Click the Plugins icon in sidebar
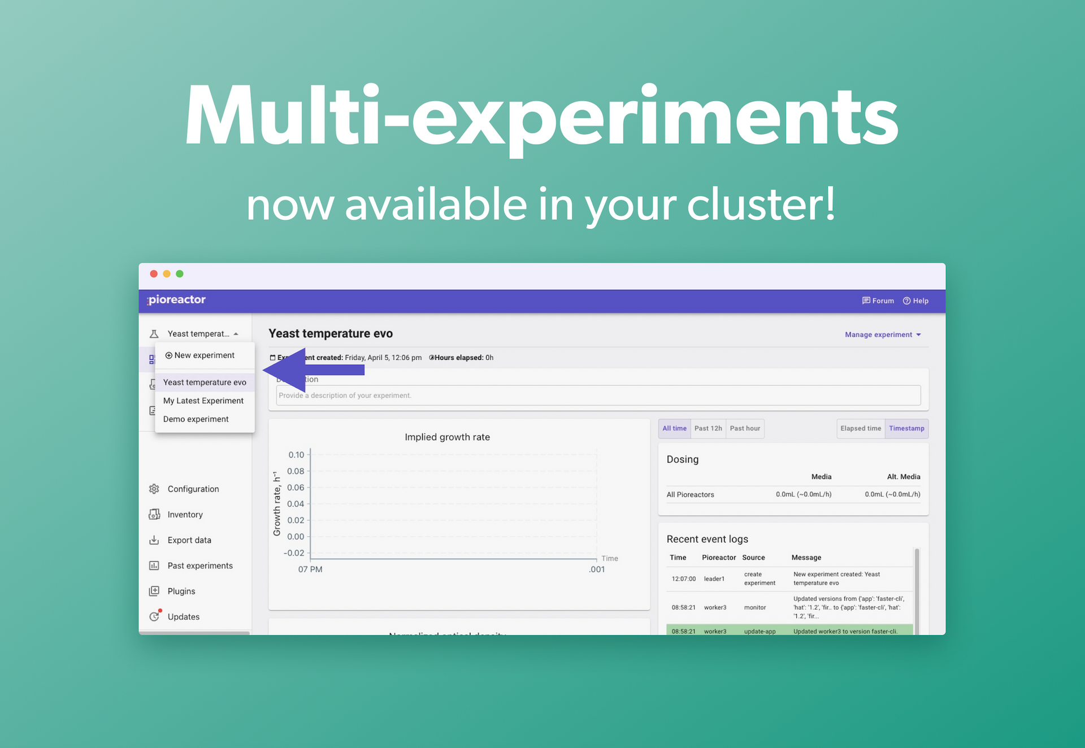 click(x=154, y=591)
